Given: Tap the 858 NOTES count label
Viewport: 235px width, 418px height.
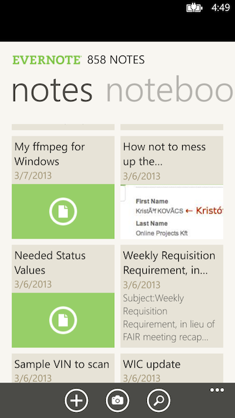Looking at the screenshot, I should (116, 60).
